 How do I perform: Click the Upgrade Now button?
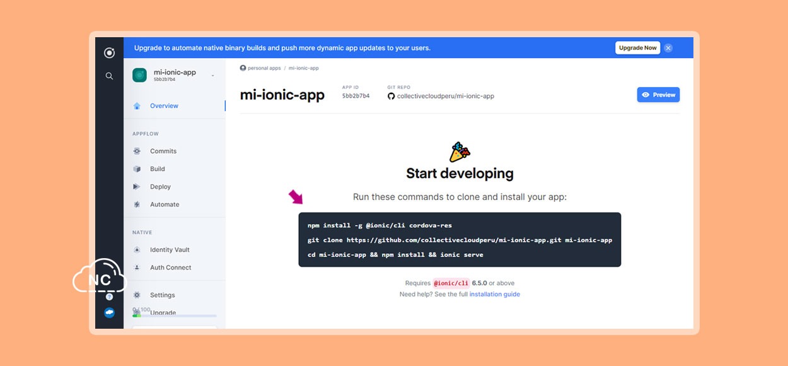tap(637, 48)
